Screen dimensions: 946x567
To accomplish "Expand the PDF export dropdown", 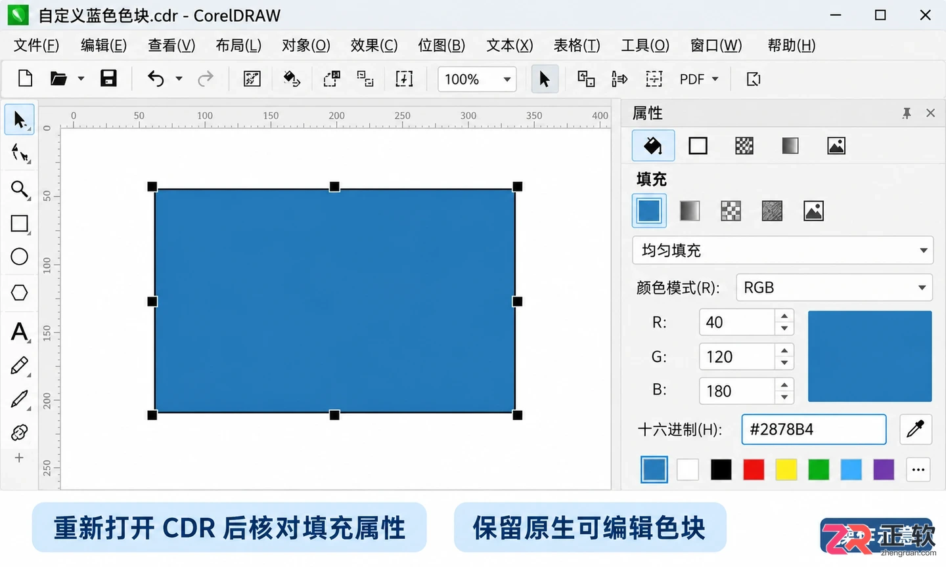I will click(x=715, y=79).
